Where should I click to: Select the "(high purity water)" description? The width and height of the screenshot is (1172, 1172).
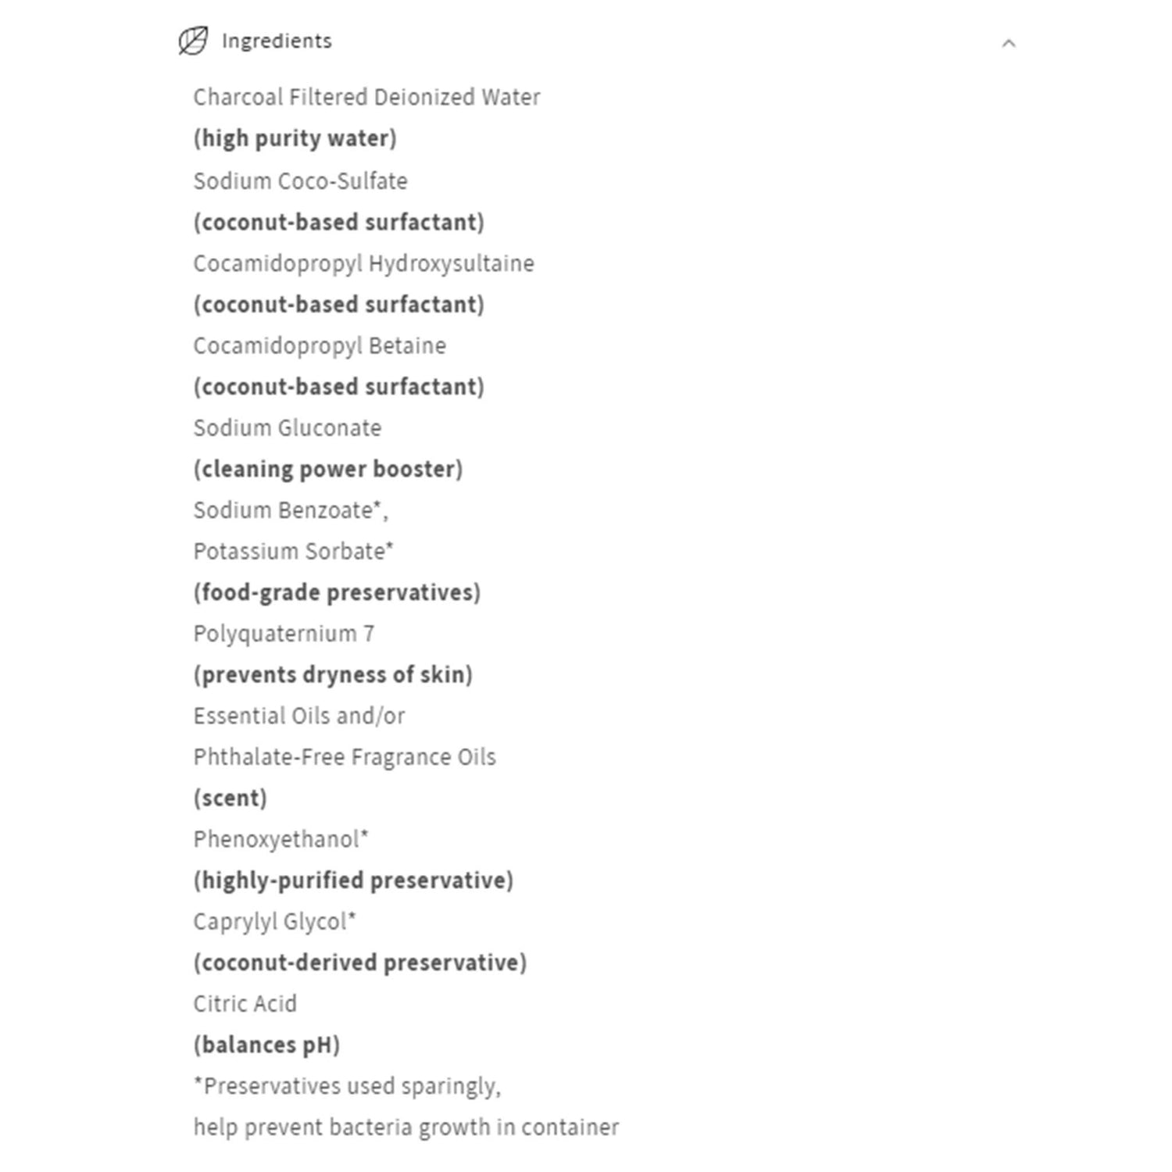[x=295, y=138]
